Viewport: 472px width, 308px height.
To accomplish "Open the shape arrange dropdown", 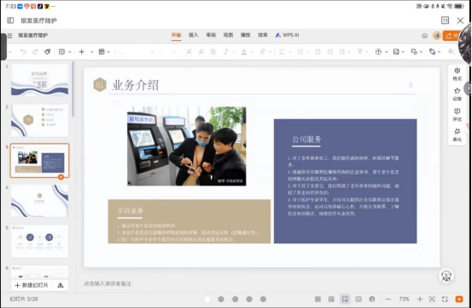I will pyautogui.click(x=434, y=52).
